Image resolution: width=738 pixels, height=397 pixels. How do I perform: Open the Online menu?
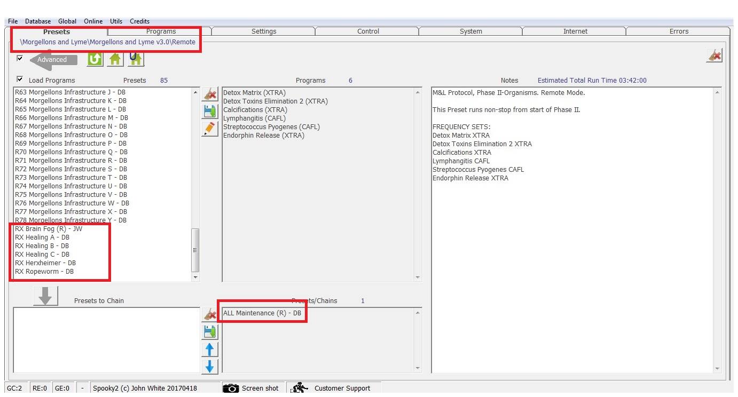(93, 21)
